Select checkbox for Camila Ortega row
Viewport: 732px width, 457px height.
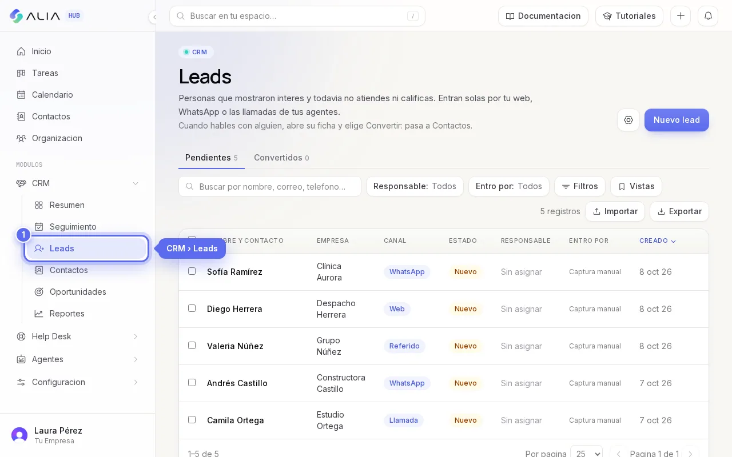[x=192, y=420]
